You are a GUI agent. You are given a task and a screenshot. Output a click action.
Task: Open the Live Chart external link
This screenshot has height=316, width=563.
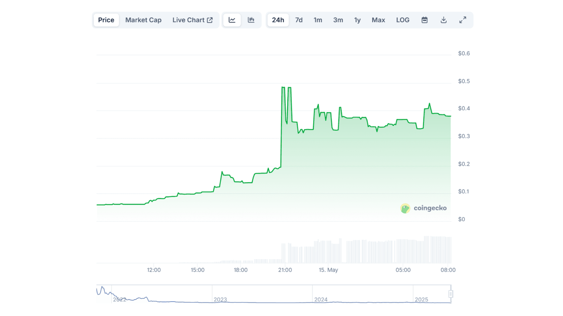pyautogui.click(x=193, y=20)
